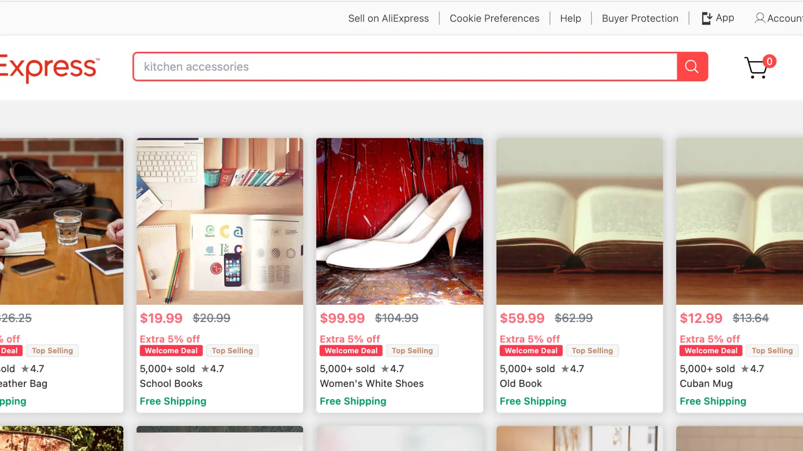Open Sell on AliExpress link
The height and width of the screenshot is (451, 803).
click(x=388, y=18)
